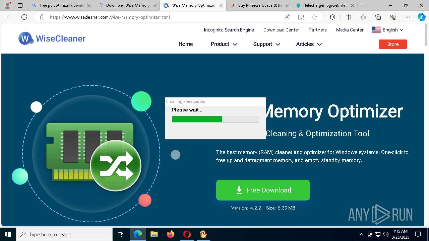This screenshot has height=241, width=429.
Task: Click the page vertical scrollbar
Action: point(426,35)
